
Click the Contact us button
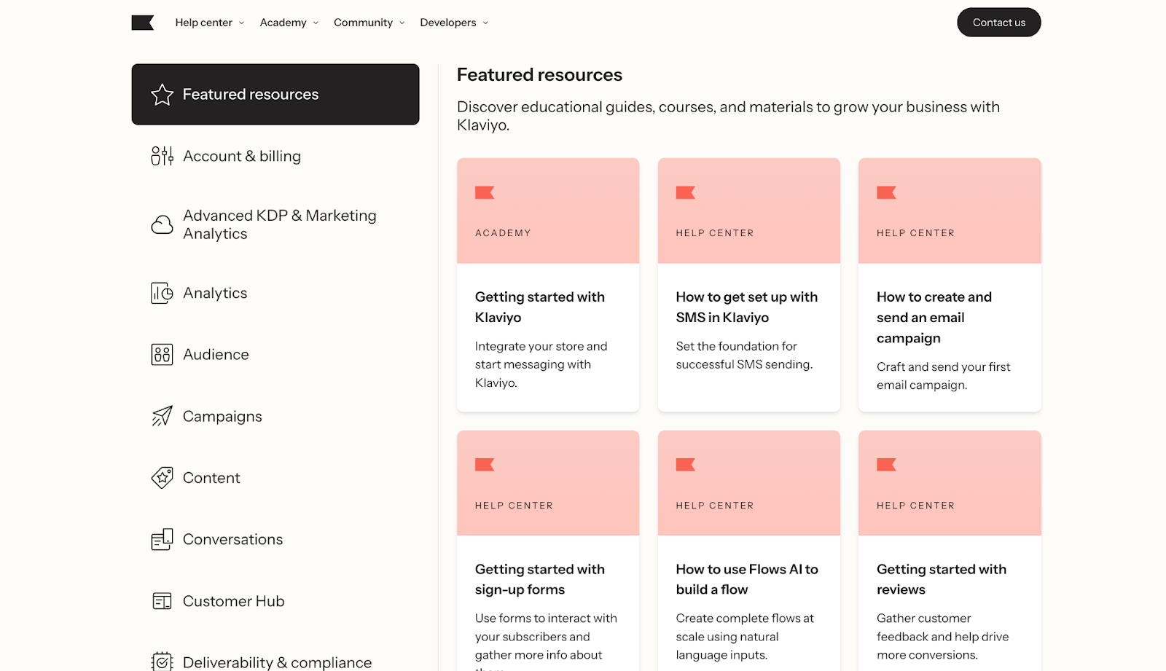tap(999, 23)
